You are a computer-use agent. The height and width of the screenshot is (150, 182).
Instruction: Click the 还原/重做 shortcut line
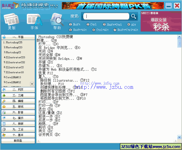(x=50, y=113)
